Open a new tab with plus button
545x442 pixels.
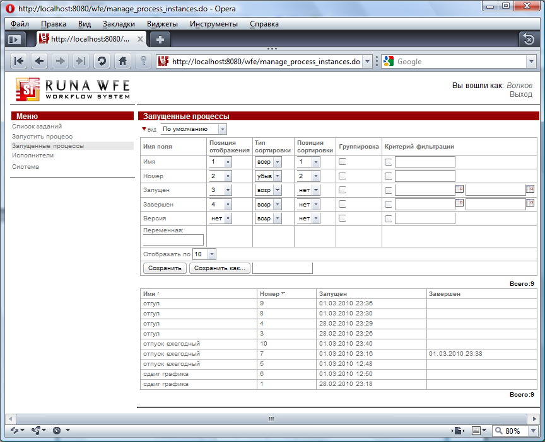coord(160,39)
